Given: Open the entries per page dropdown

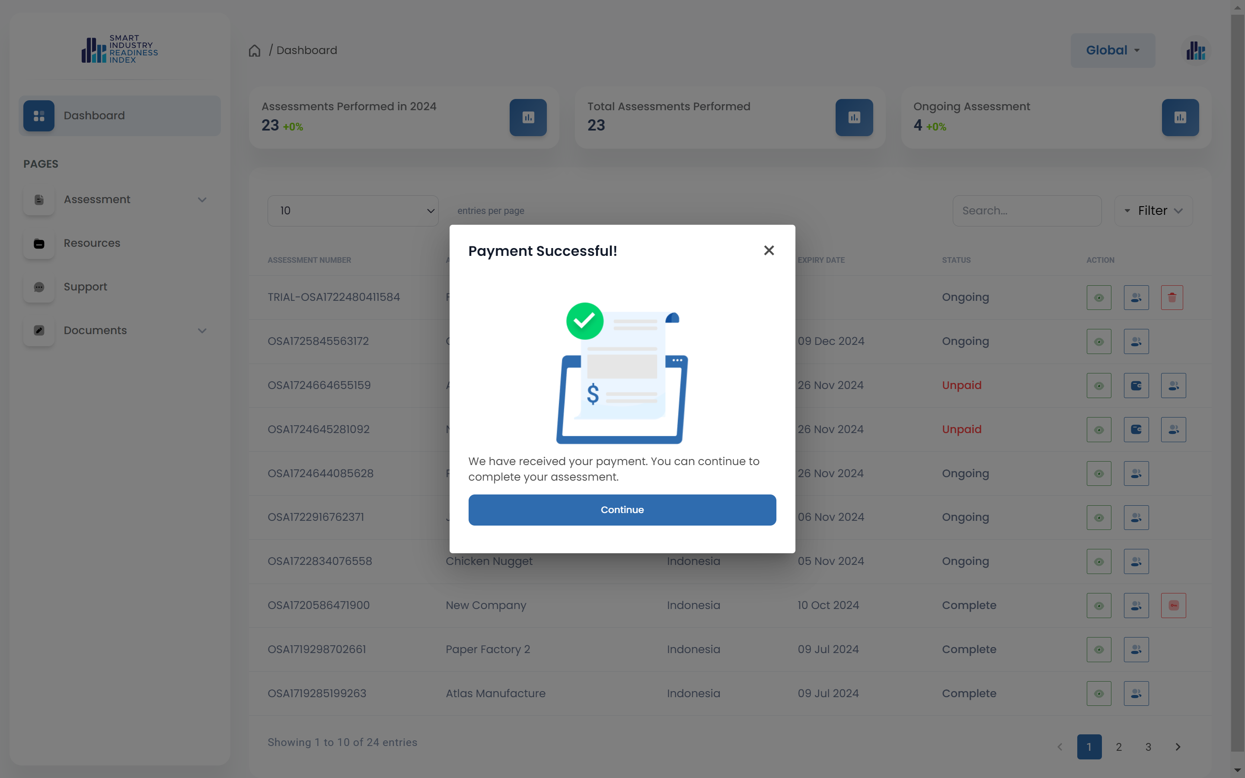Looking at the screenshot, I should tap(353, 210).
